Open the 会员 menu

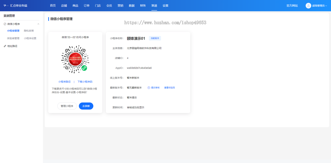click(109, 6)
